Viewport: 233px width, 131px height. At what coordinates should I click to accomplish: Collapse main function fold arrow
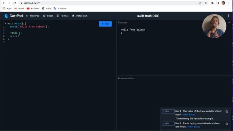[x=6, y=23]
